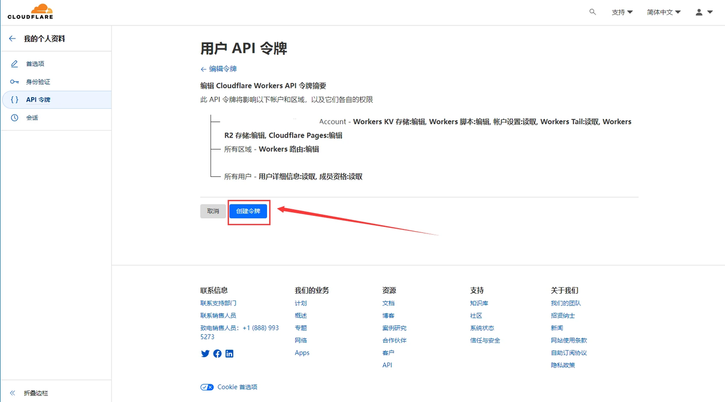Click the pencil icon beside 首选项

pyautogui.click(x=15, y=64)
